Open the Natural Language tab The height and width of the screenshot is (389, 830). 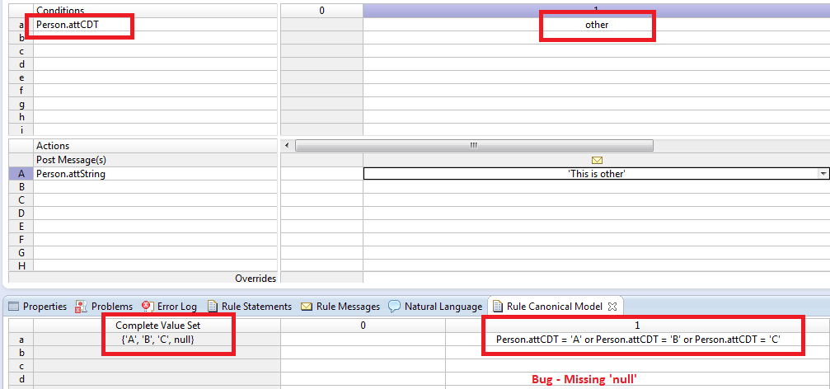[436, 307]
